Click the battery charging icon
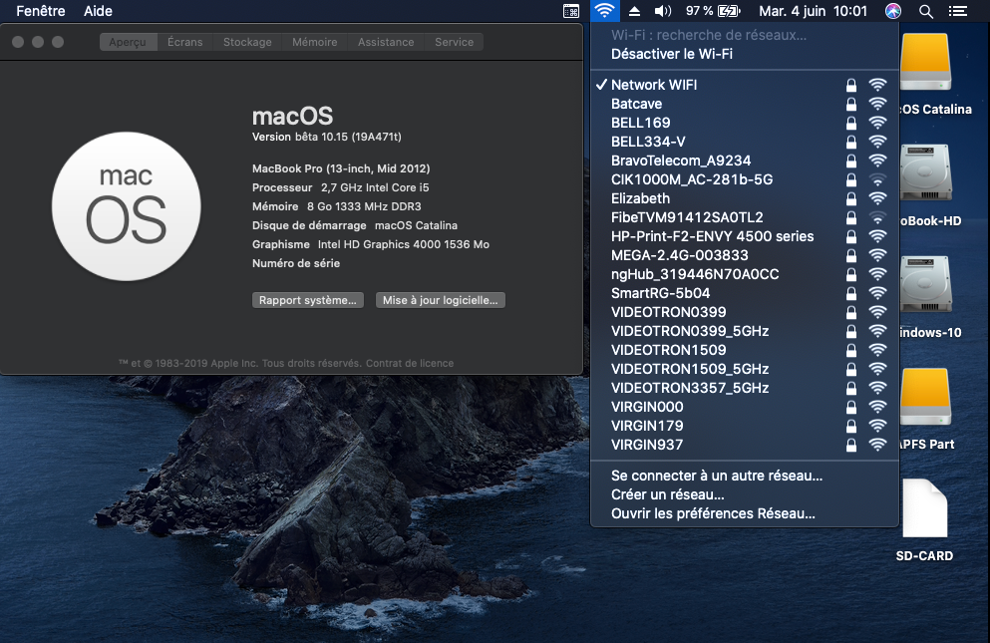Screen dimensions: 990x643 click(729, 11)
